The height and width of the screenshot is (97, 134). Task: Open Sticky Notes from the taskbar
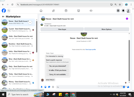[x=60, y=94]
